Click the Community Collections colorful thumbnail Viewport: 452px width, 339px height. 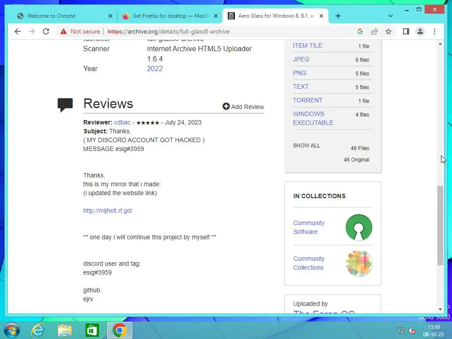click(359, 264)
